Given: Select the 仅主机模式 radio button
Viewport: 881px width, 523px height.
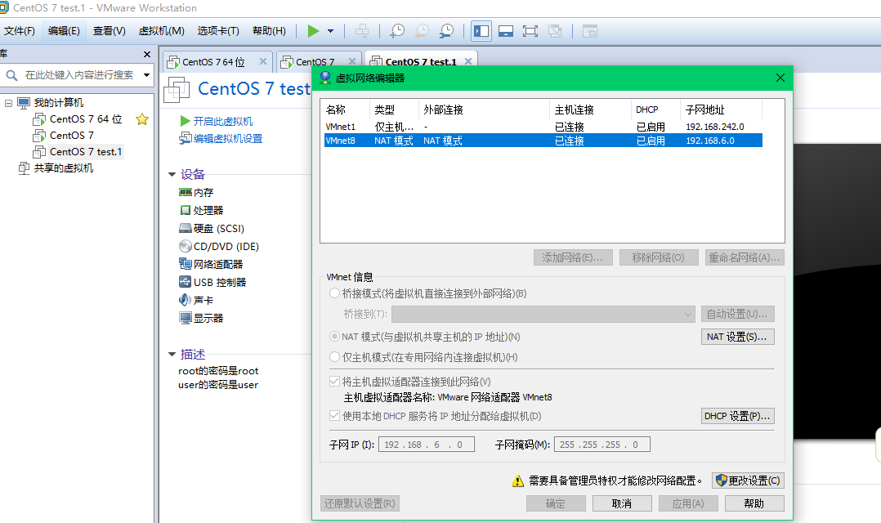Looking at the screenshot, I should [x=334, y=357].
